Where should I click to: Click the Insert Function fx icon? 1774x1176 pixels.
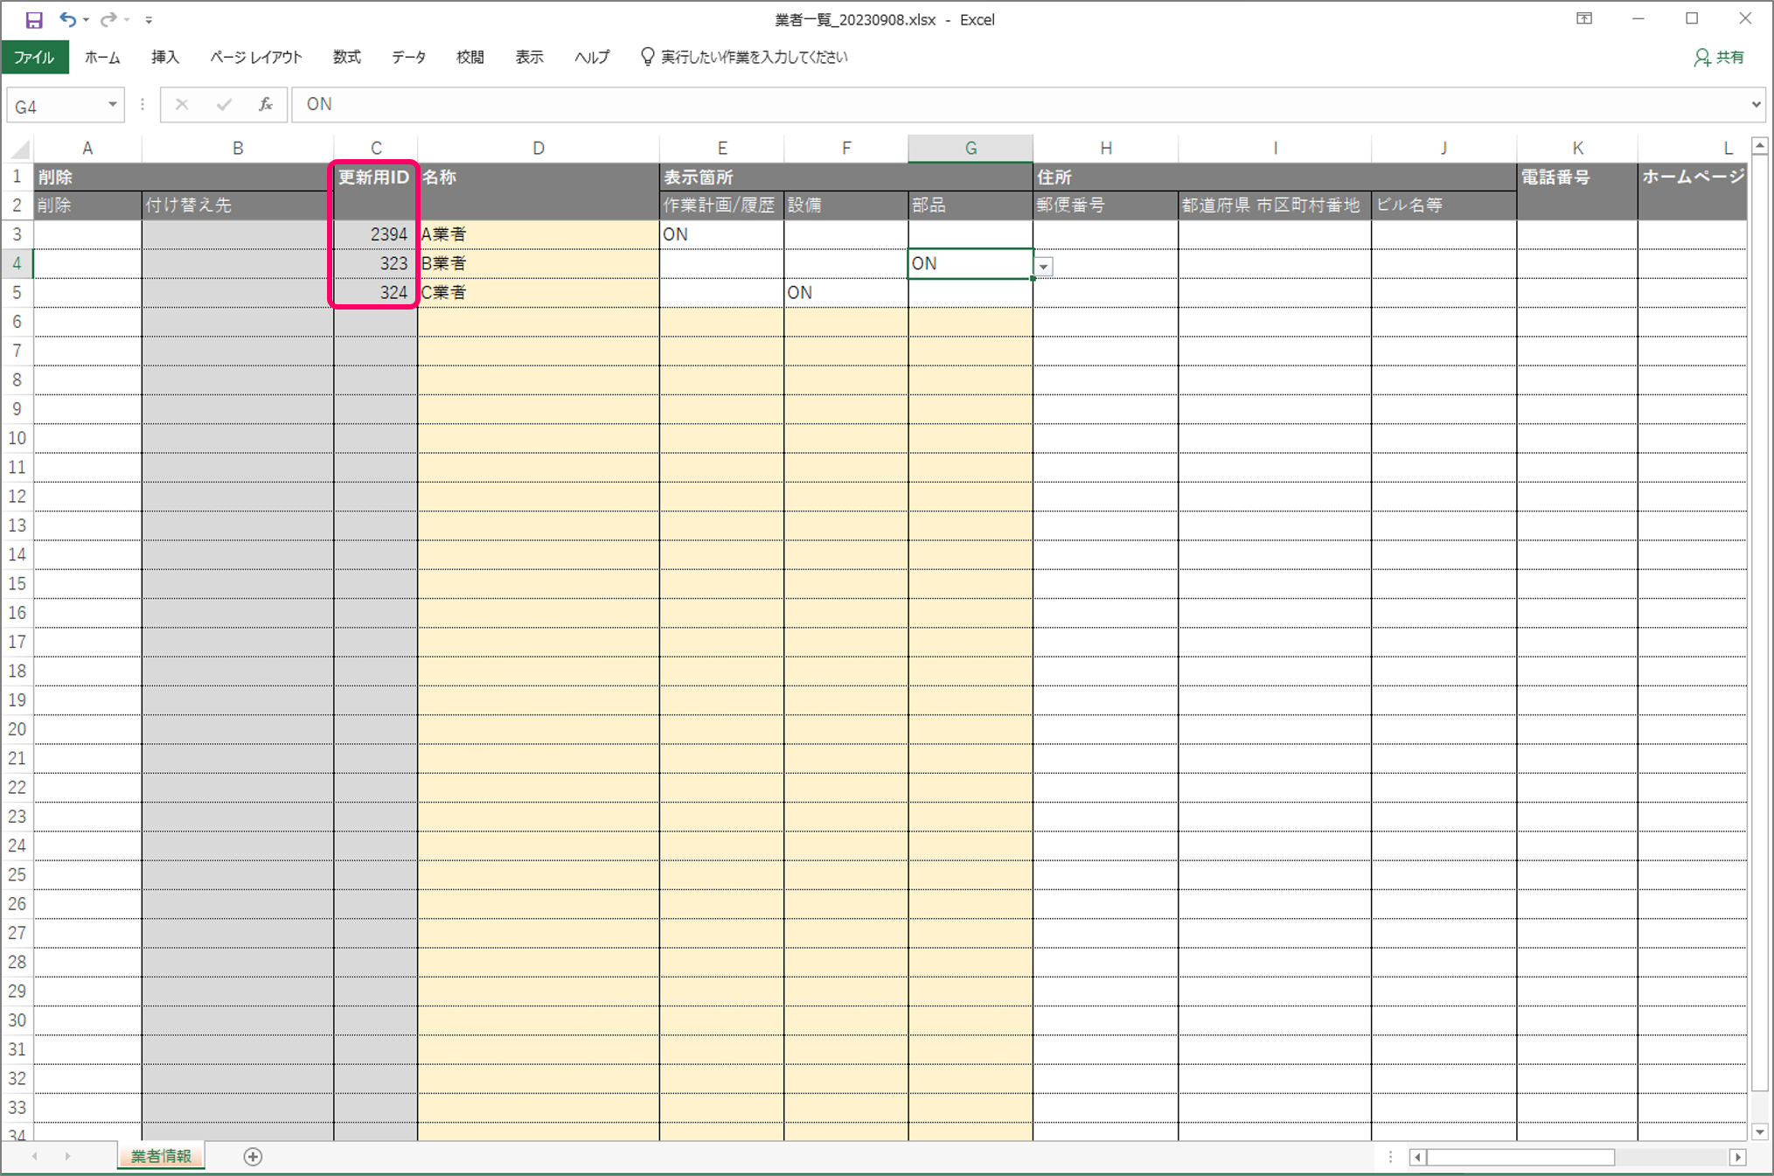click(266, 105)
